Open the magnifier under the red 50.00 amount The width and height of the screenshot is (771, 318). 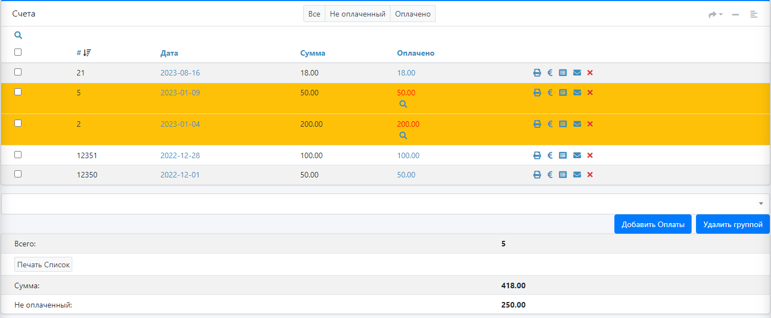[x=403, y=104]
